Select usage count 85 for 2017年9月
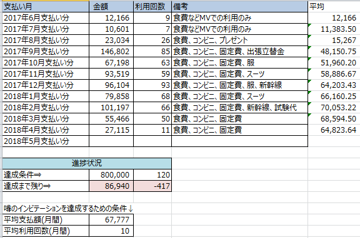This screenshot has width=360, height=238. [152, 52]
